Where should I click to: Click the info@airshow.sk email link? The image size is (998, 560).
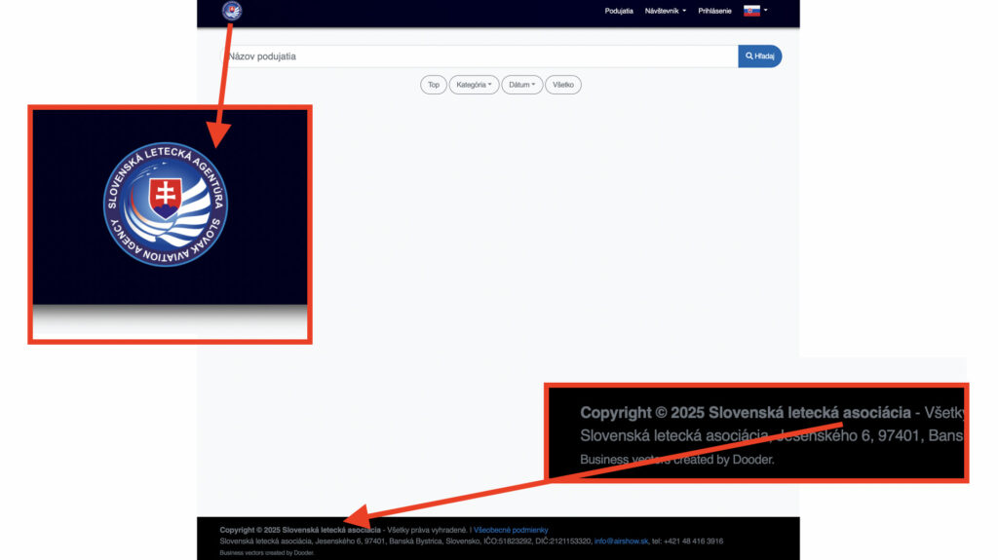coord(621,541)
